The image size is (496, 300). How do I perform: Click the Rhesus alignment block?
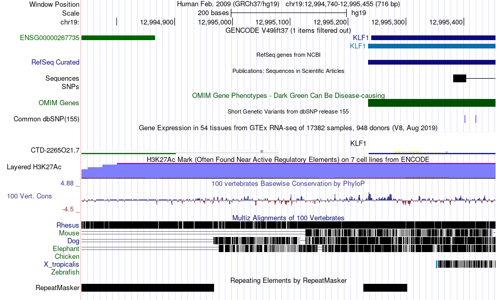(x=289, y=225)
